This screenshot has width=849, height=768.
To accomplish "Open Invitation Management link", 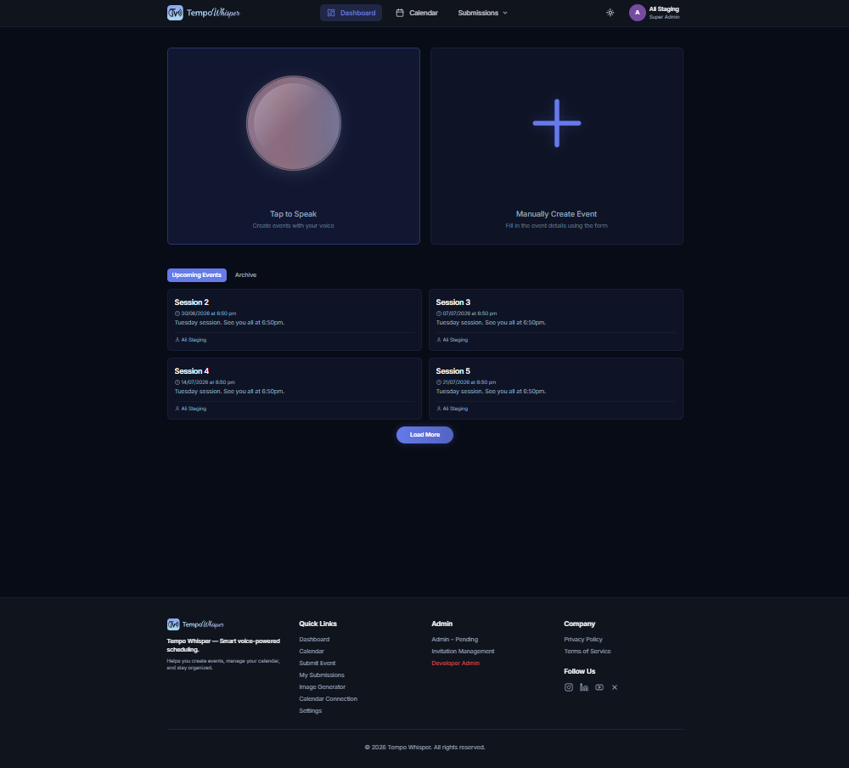I will pyautogui.click(x=463, y=652).
